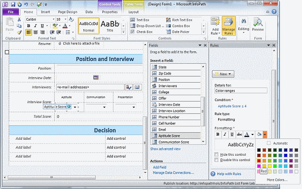Toggle ribbon Bold formatting
The image size is (302, 189).
(x=28, y=26)
